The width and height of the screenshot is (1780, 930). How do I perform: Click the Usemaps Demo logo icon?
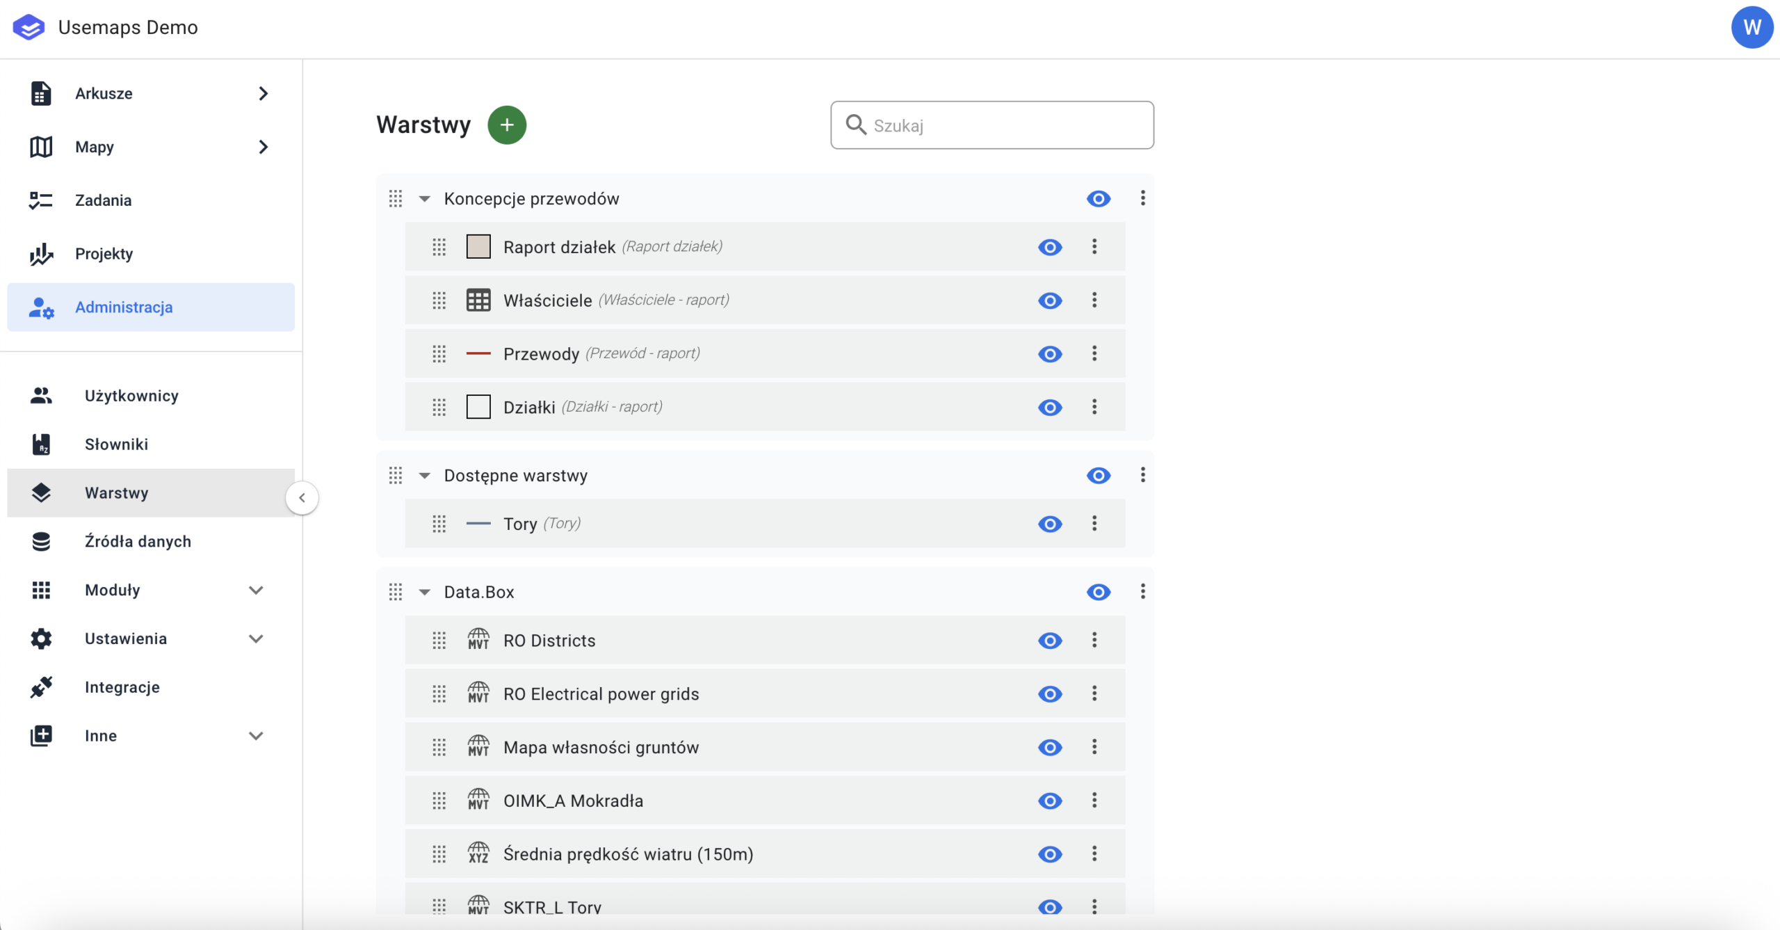click(x=29, y=27)
